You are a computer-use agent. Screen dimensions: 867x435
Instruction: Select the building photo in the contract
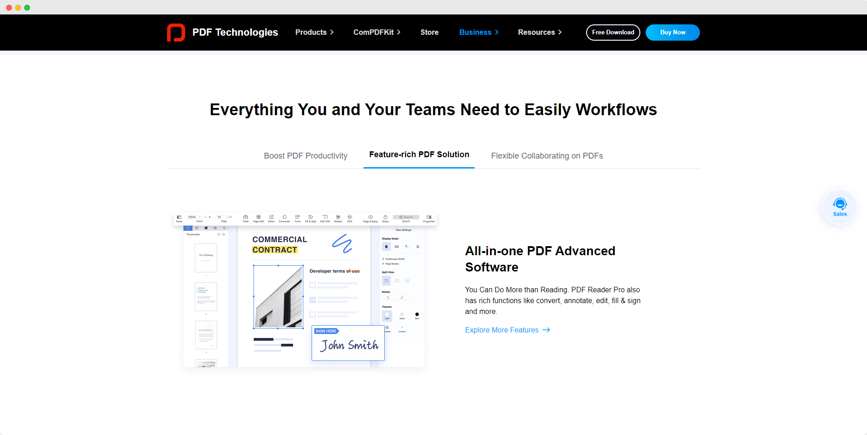278,296
